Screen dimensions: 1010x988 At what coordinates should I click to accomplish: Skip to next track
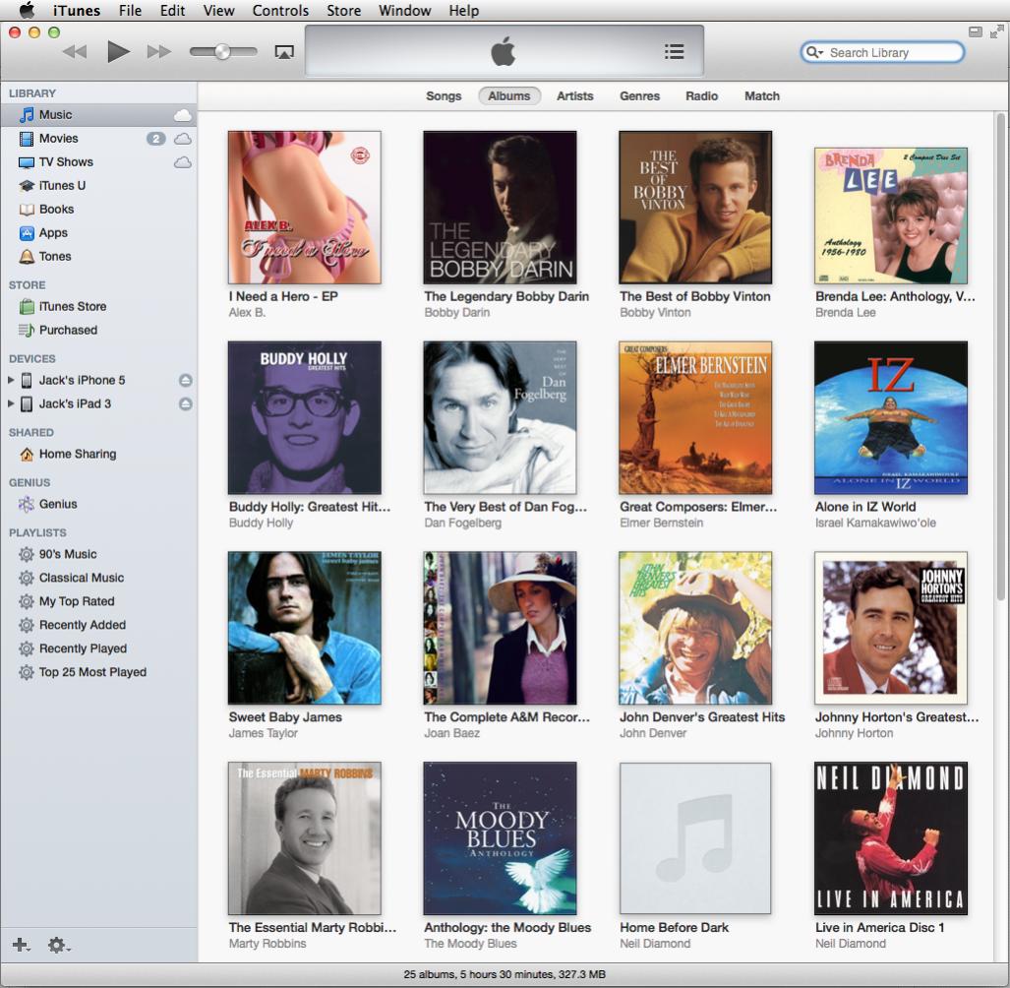coord(158,52)
